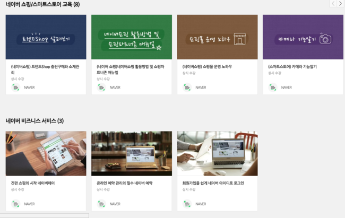
Task: Click the 간편 쇼핑의 시작 네이버페이 title
Action: click(x=33, y=183)
